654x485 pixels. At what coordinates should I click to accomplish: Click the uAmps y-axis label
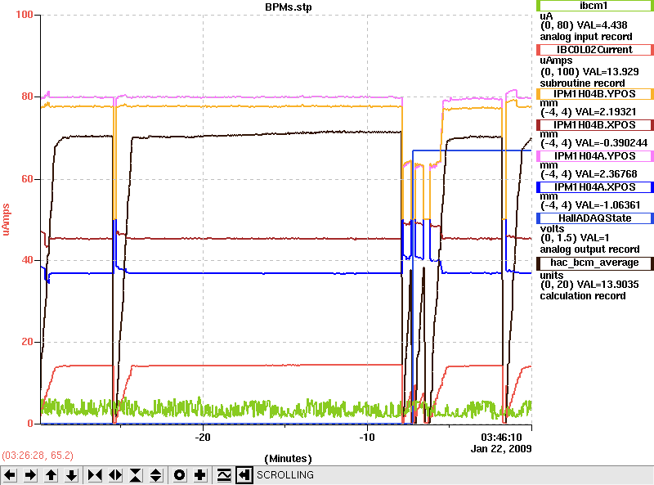click(x=6, y=219)
